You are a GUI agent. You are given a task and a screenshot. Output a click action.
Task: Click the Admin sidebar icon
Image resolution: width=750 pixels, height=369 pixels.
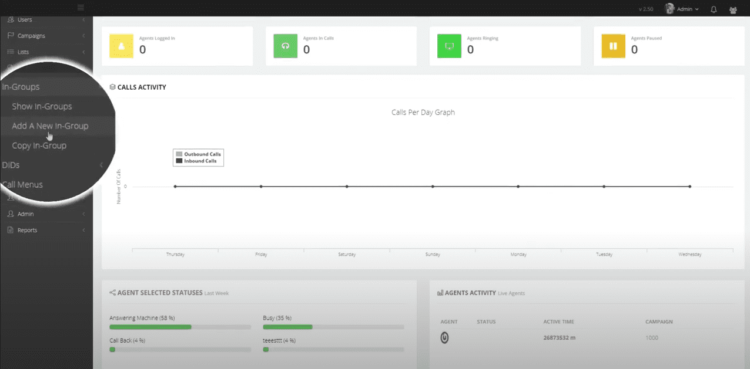[x=11, y=214]
